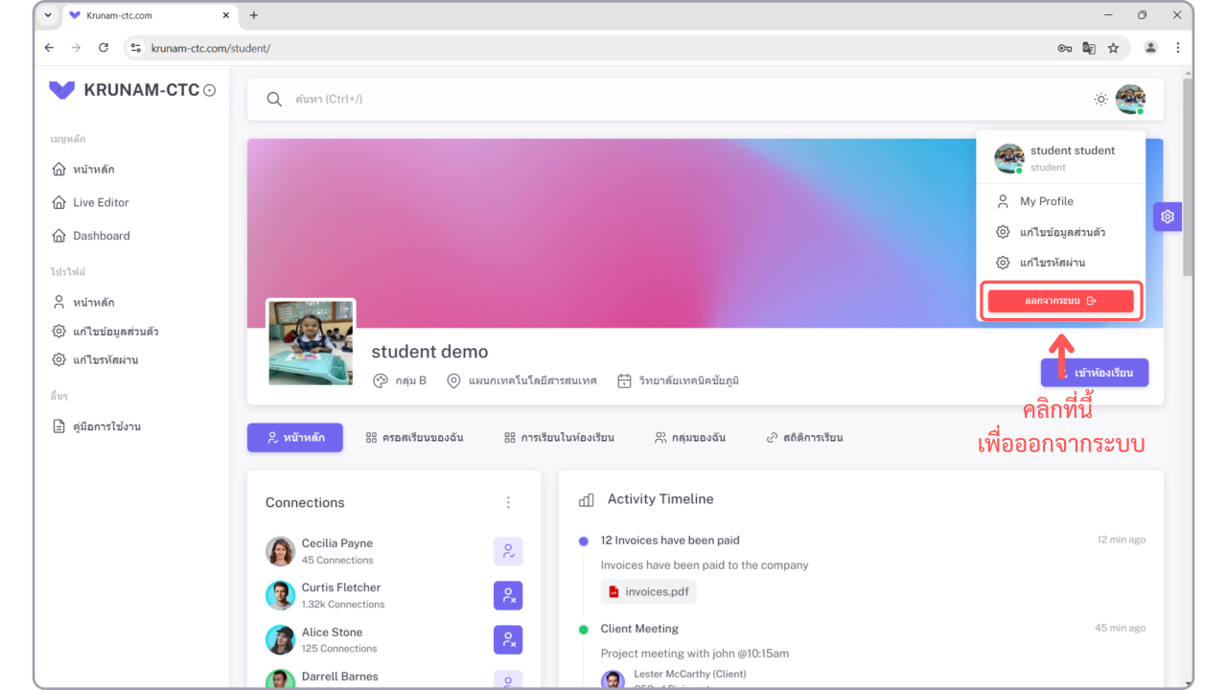Open the user avatar menu in header
1227x690 pixels.
tap(1130, 100)
